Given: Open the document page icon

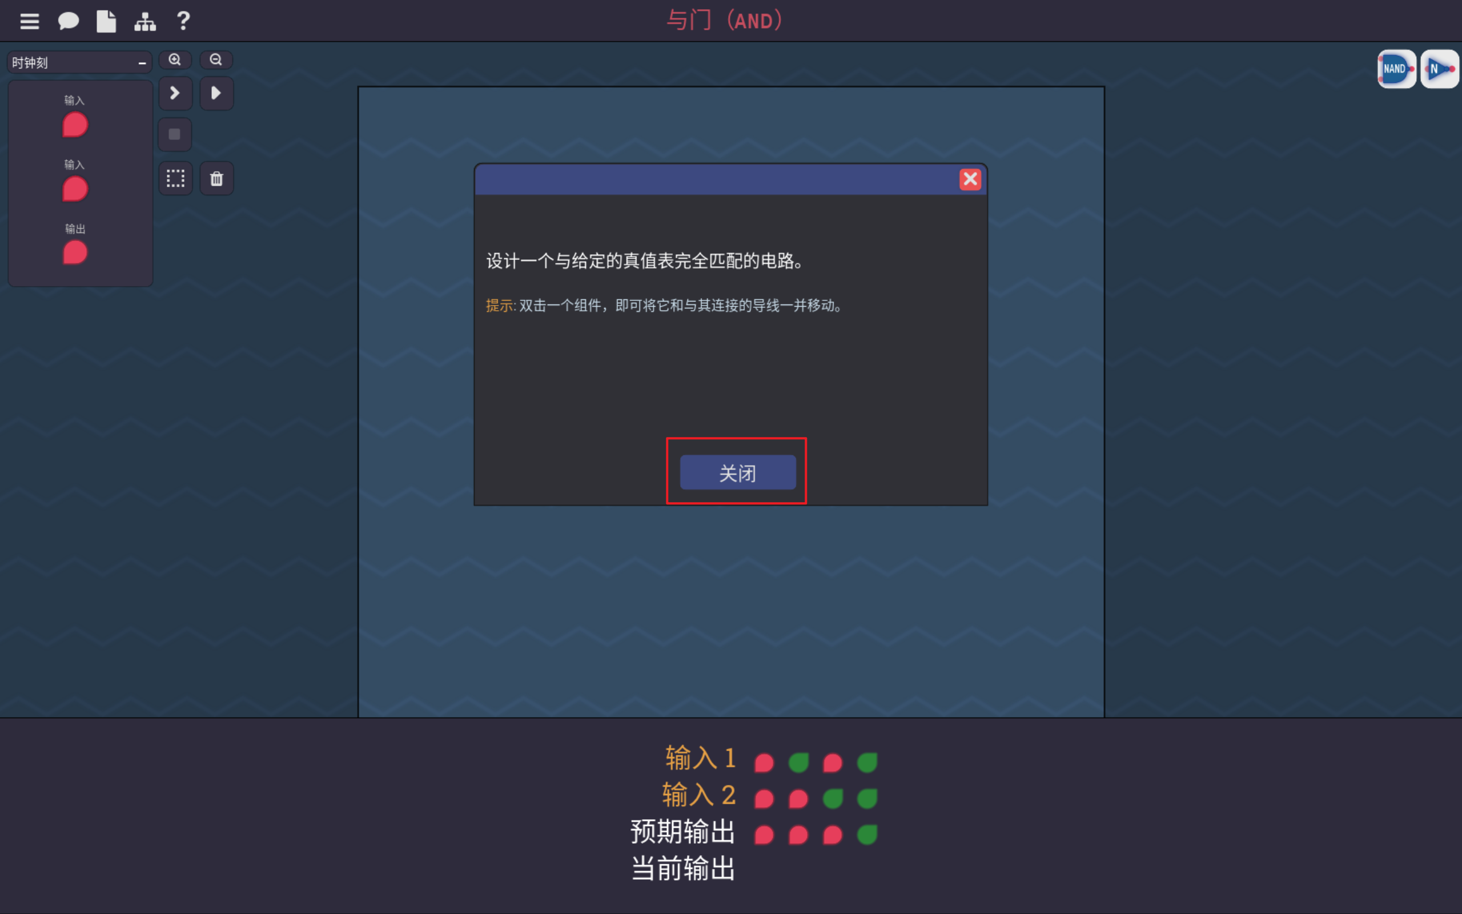Looking at the screenshot, I should [106, 22].
